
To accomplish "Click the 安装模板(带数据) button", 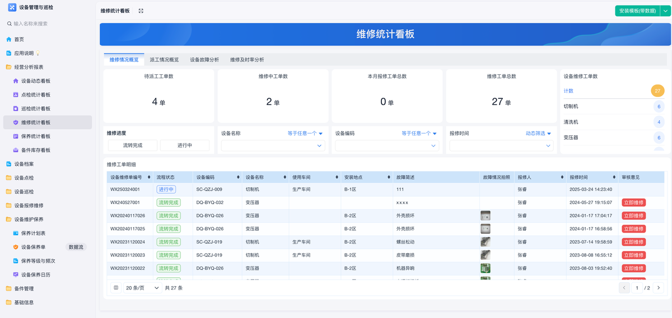I will tap(637, 11).
